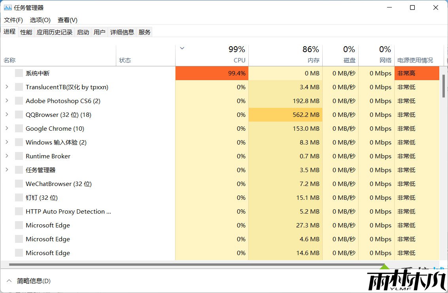
Task: Maximize the Task Manager window
Action: (412, 8)
